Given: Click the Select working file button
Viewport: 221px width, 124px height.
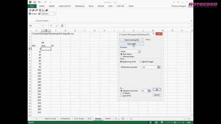Looking at the screenshot, I should point(132,40).
